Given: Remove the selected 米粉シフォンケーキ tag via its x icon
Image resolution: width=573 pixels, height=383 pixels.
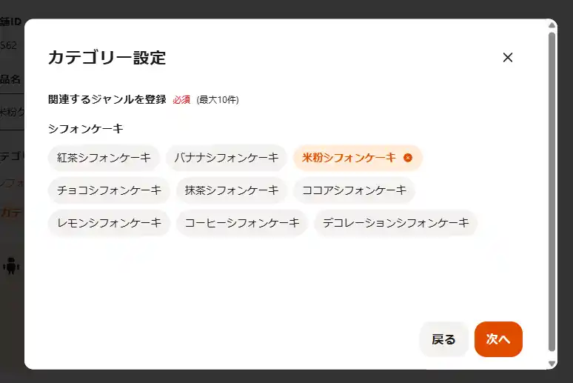Looking at the screenshot, I should [x=408, y=158].
